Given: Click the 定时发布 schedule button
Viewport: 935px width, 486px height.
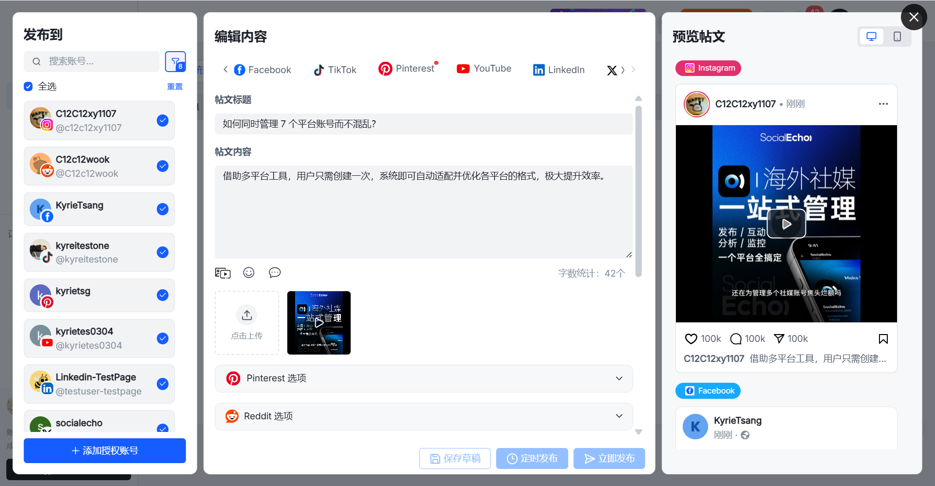Looking at the screenshot, I should (532, 458).
